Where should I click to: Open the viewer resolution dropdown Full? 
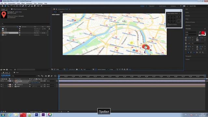[x=87, y=69]
